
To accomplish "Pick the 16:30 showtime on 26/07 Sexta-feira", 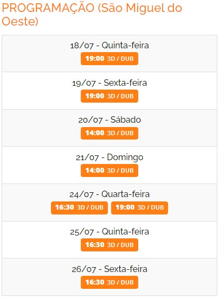I will point(110,282).
